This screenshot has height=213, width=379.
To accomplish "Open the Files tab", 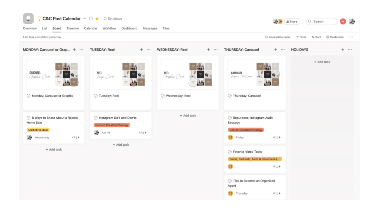I will [166, 28].
